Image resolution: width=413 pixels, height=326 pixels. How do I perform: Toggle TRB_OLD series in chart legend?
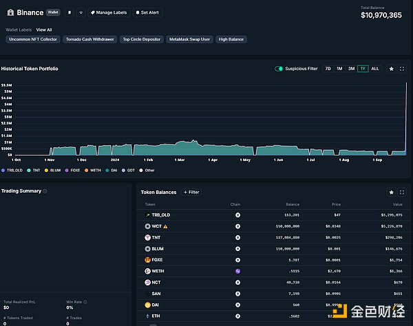tap(12, 170)
